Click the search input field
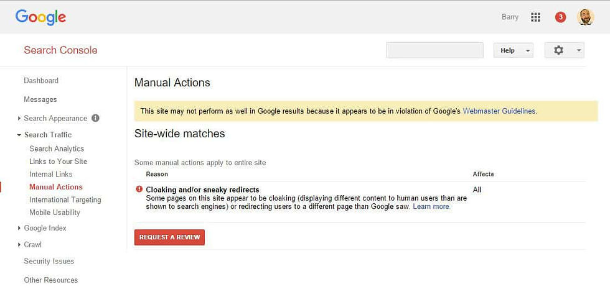This screenshot has height=292, width=610. (434, 50)
